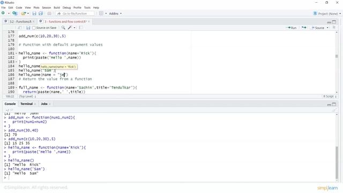Close the Terminal tab
Viewport: 343px width, 193px height.
coord(35,104)
